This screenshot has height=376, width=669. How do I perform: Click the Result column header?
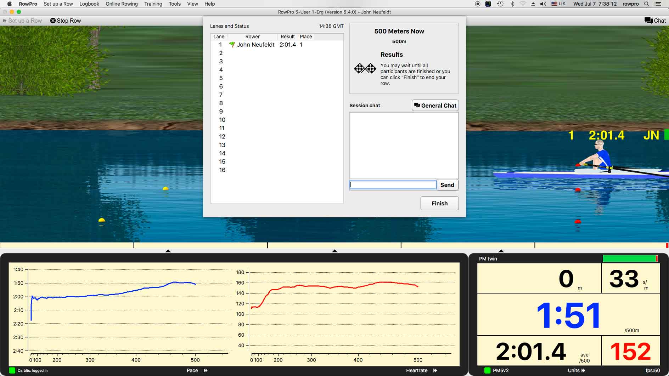(x=287, y=36)
